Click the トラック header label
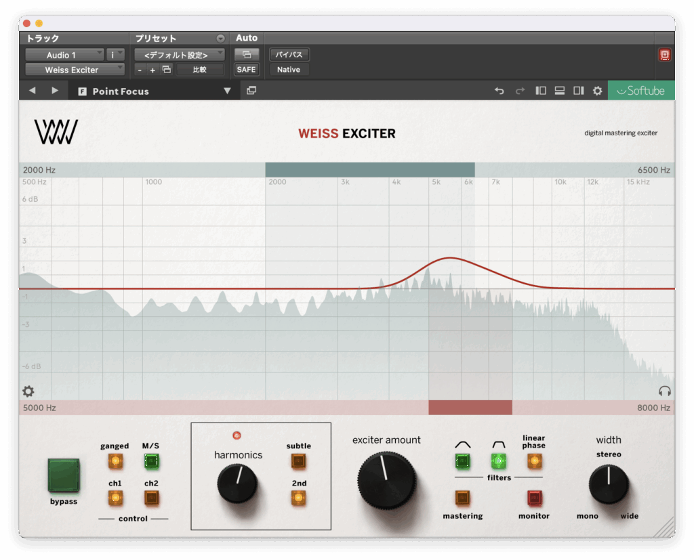Screen dimensions: 694x560 pos(43,39)
